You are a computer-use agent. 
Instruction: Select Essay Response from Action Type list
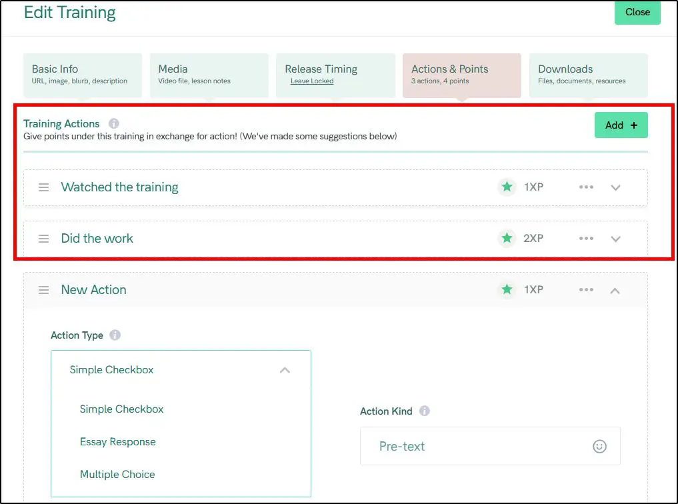pos(118,442)
